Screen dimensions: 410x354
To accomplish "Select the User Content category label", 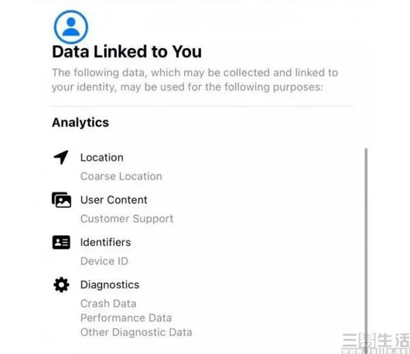I will 113,200.
